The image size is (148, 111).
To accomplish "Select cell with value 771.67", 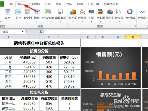I will (69, 67).
